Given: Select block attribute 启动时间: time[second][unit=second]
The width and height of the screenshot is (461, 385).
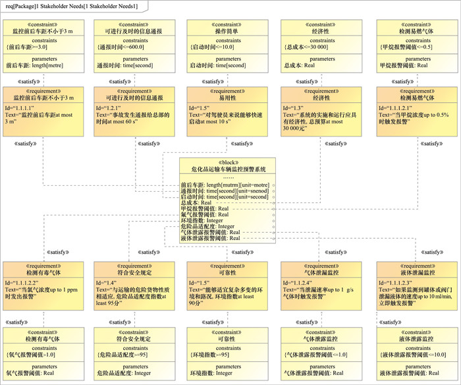Looking at the screenshot, I should pos(225,197).
